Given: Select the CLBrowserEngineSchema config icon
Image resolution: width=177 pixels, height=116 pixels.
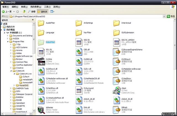Looking at the screenshot, I should 117,52.
